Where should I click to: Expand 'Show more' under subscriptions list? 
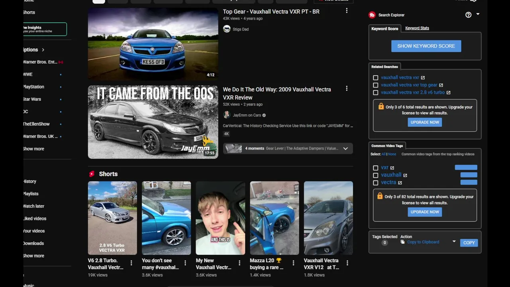pos(34,149)
